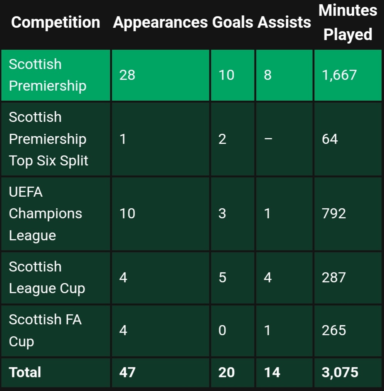Select the Assists column header
Image resolution: width=384 pixels, height=391 pixels.
point(284,22)
